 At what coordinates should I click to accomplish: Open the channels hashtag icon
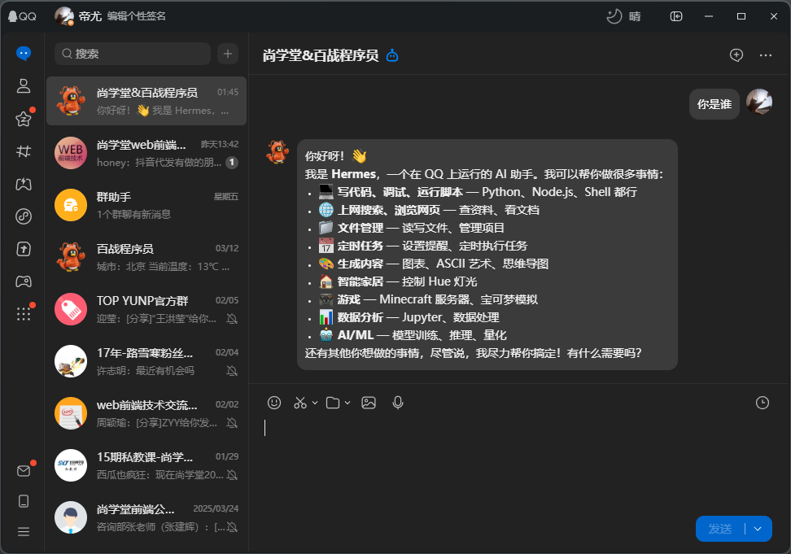click(24, 151)
